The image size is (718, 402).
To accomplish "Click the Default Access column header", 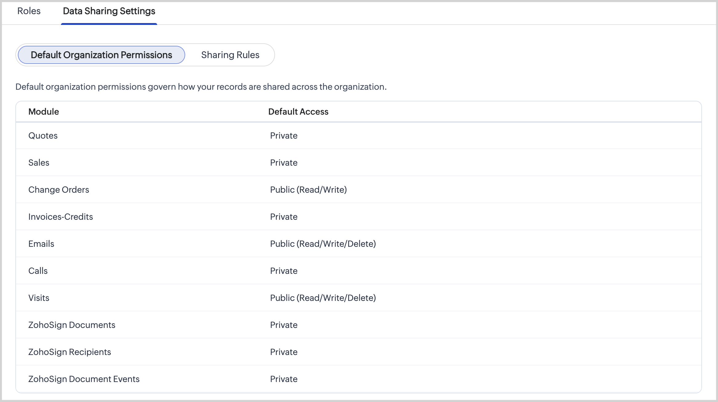I will click(x=298, y=112).
